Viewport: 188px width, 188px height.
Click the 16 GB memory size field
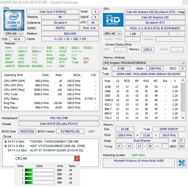[x=125, y=129]
